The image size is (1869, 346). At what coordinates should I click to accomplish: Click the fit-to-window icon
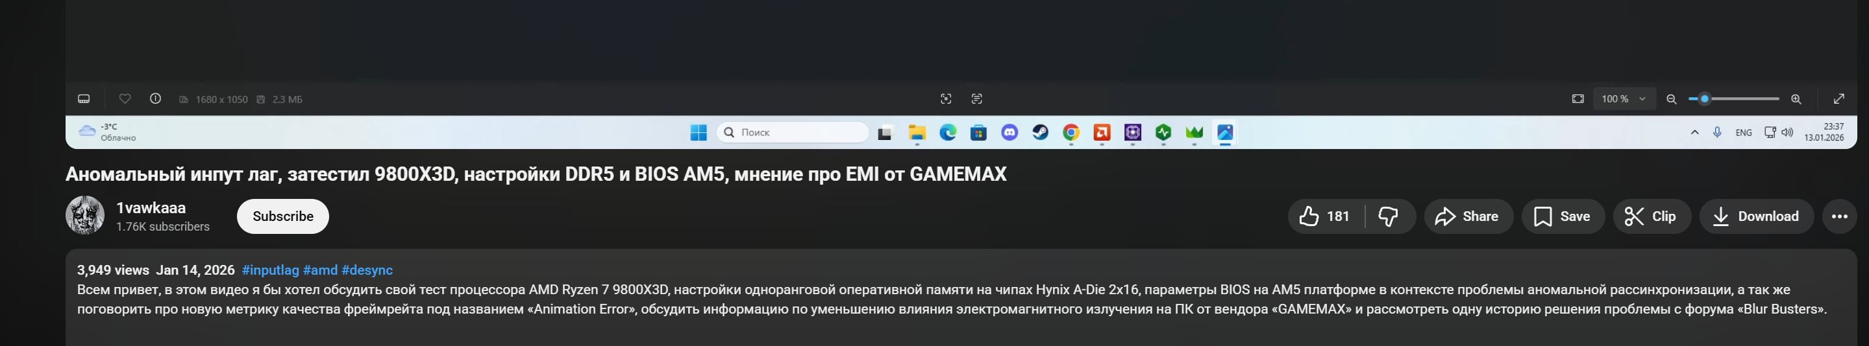1578,99
